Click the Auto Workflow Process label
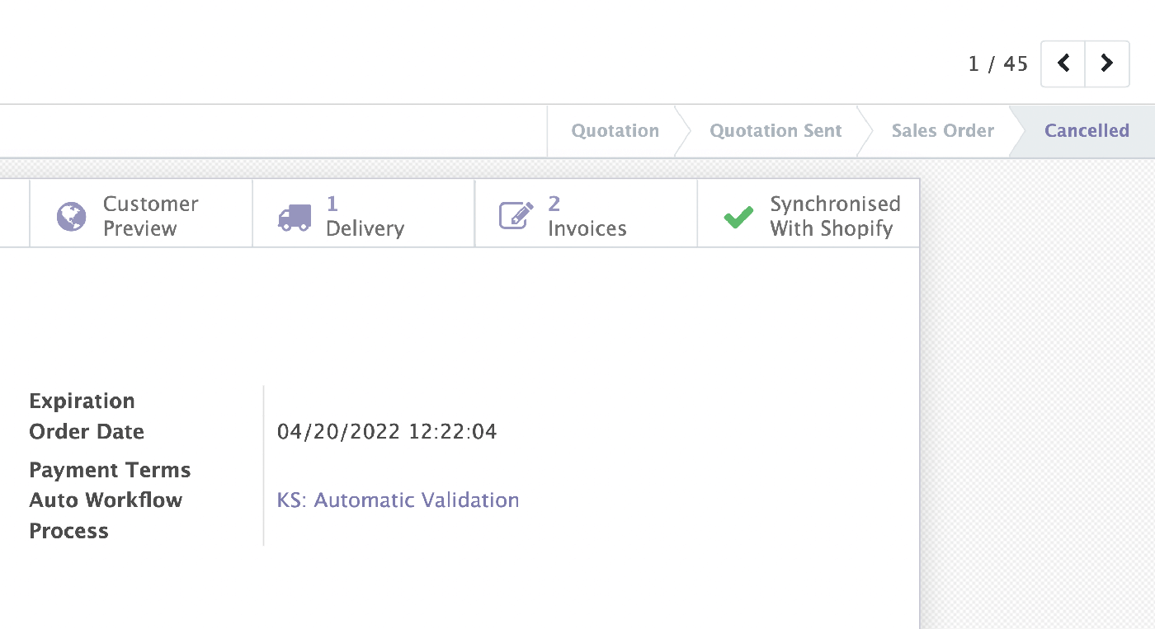The height and width of the screenshot is (629, 1155). point(106,515)
